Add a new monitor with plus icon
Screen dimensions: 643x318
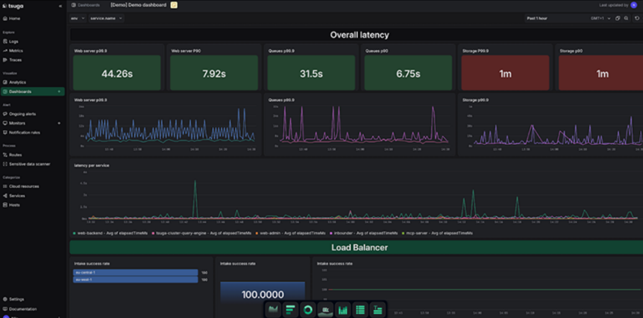[59, 123]
